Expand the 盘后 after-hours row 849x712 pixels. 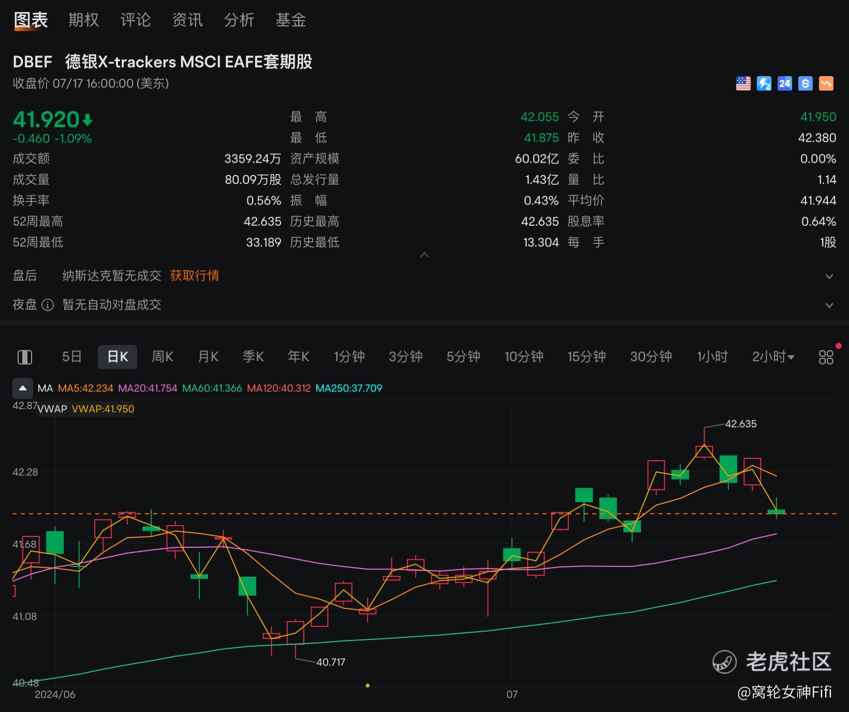(x=829, y=276)
